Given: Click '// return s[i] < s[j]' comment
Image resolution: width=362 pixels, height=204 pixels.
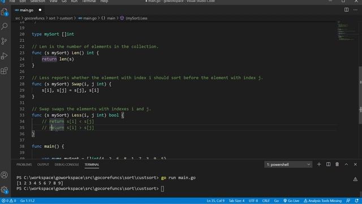Looking at the screenshot, I should point(68,121).
